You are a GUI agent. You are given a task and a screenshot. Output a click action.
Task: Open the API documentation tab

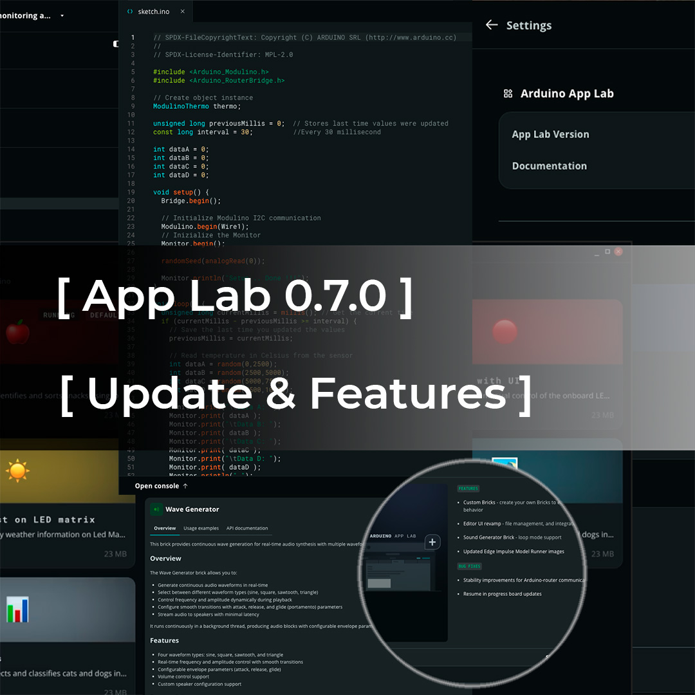pyautogui.click(x=247, y=528)
